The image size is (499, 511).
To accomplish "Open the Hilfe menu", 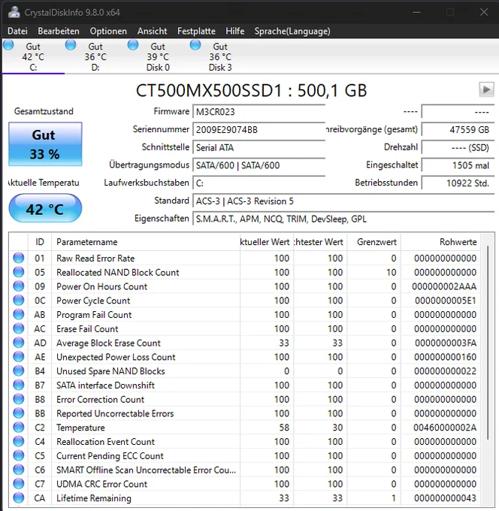I will (x=234, y=32).
